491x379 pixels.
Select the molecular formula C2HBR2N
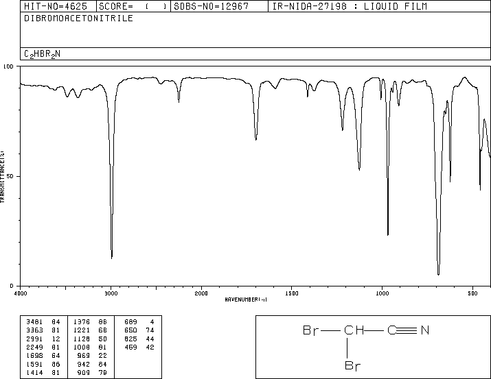43,54
